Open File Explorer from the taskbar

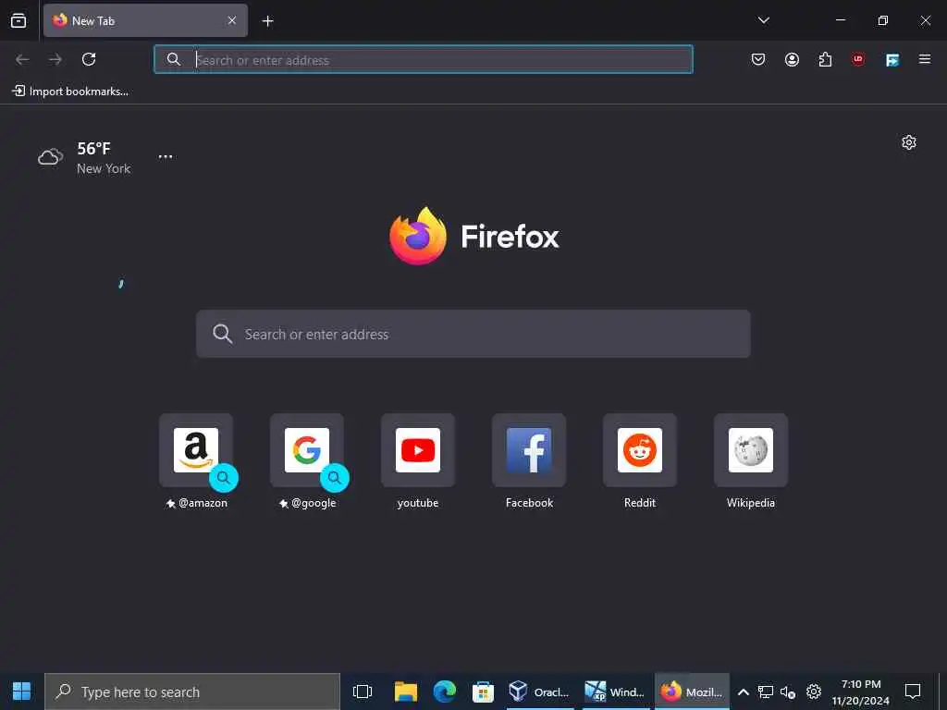pyautogui.click(x=406, y=692)
